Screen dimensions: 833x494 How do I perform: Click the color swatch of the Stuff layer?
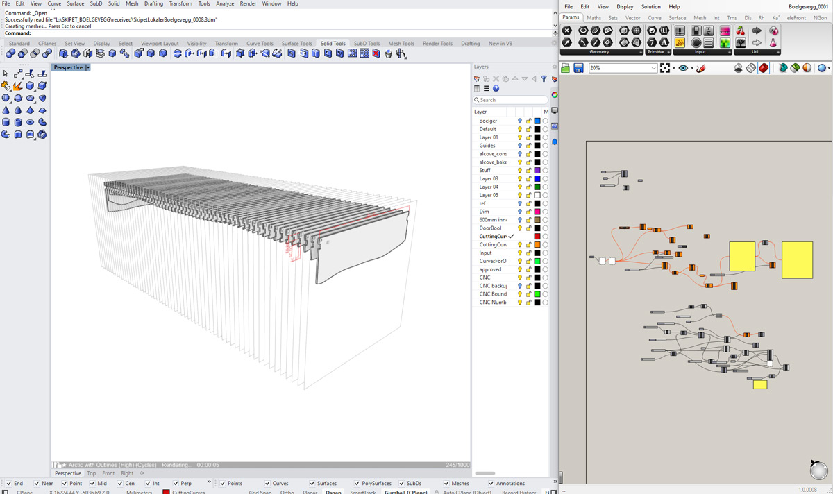(x=537, y=170)
